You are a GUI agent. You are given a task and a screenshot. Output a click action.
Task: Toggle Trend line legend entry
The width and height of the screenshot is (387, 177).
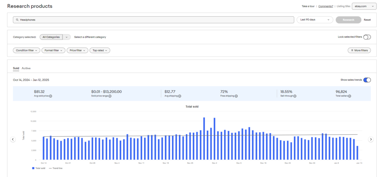pos(56,168)
